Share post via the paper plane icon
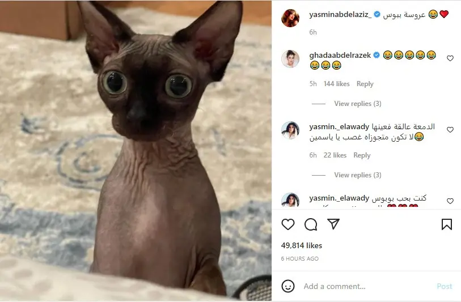Image resolution: width=461 pixels, height=302 pixels. click(333, 224)
